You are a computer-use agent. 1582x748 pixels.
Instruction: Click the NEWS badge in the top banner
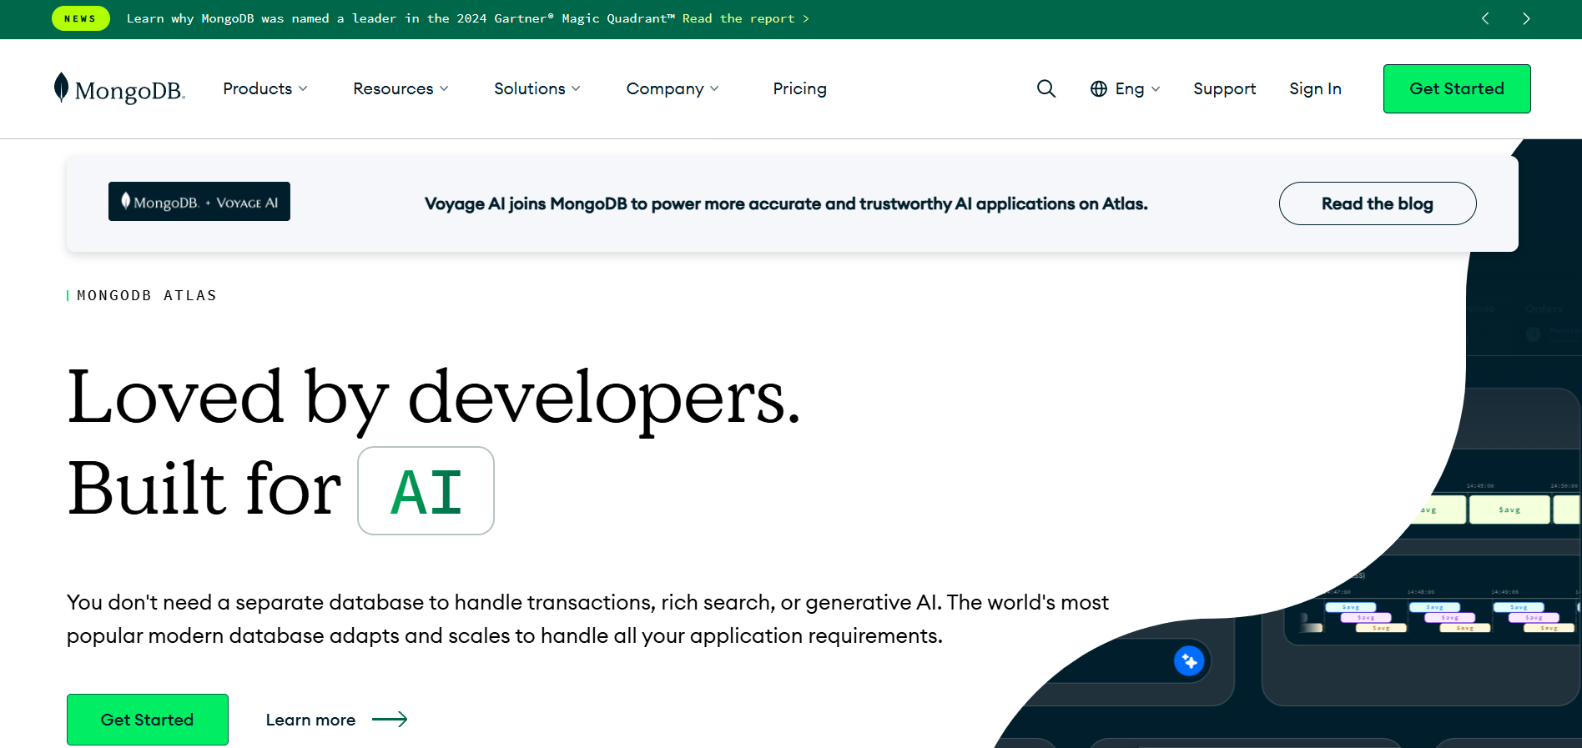(80, 18)
